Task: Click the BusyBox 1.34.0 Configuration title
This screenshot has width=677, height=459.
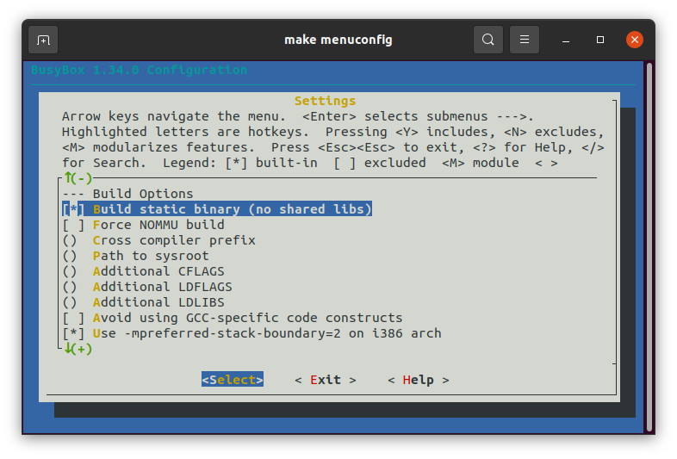Action: tap(139, 70)
